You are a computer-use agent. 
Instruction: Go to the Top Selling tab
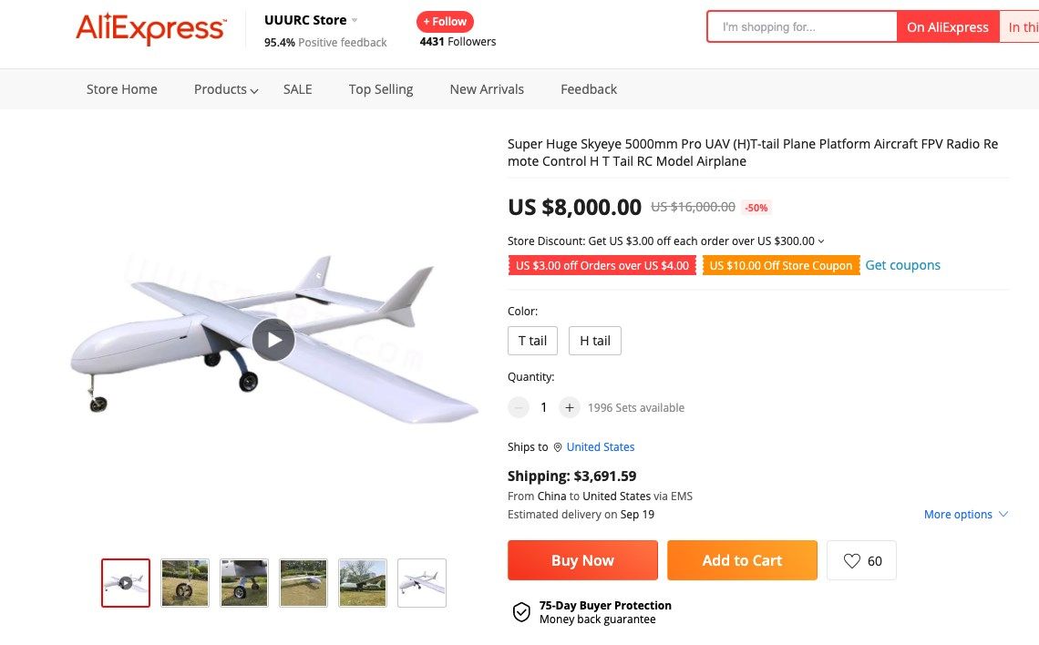pyautogui.click(x=381, y=89)
